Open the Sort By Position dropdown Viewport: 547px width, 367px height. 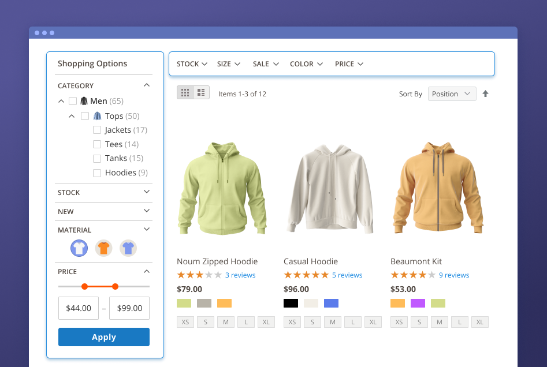[452, 94]
